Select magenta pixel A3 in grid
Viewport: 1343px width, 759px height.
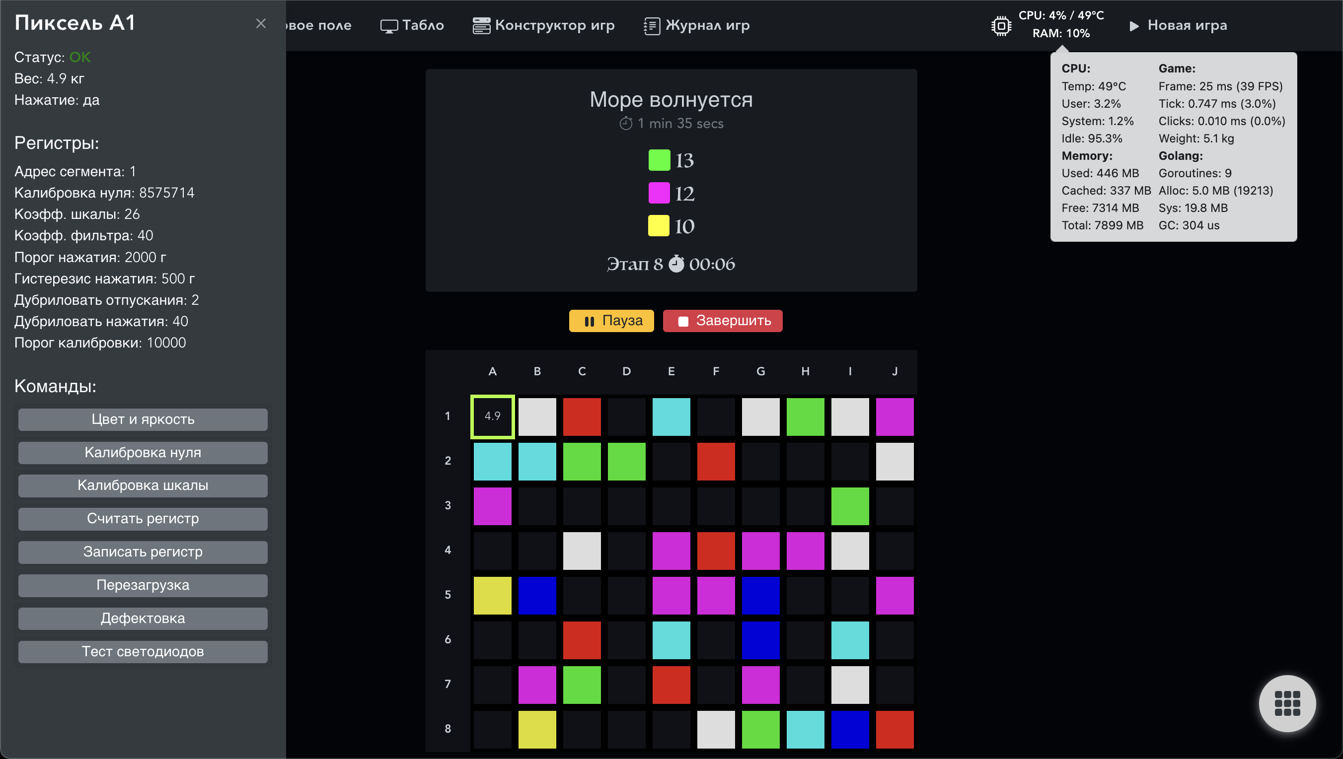click(492, 506)
